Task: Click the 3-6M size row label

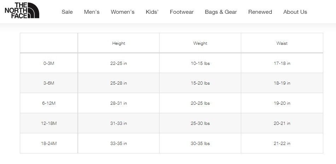Action: (49, 83)
